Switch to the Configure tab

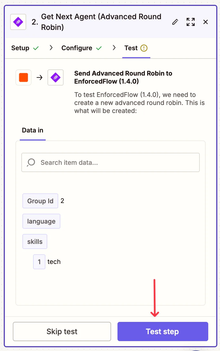(77, 48)
